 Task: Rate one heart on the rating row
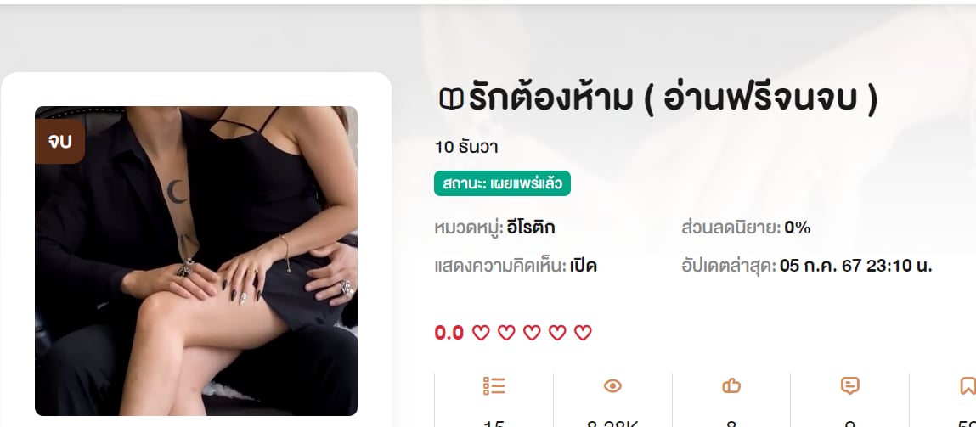click(481, 333)
